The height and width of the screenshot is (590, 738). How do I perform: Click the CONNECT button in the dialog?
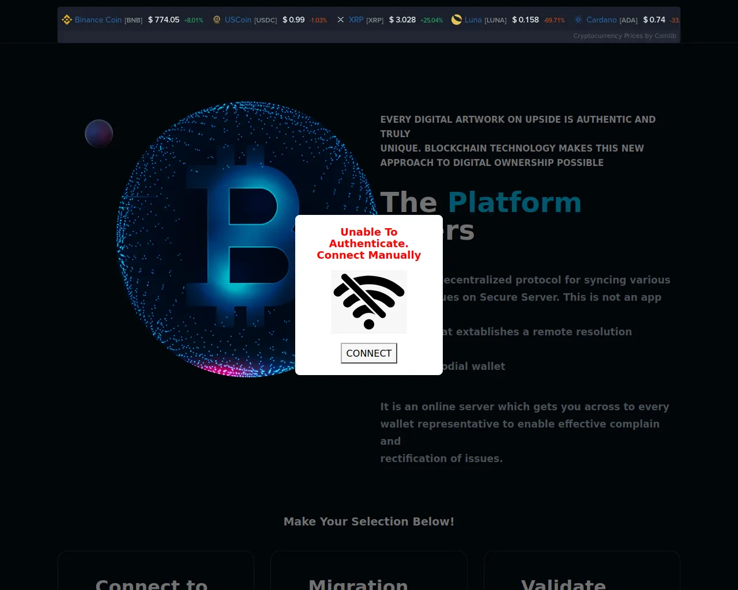369,353
